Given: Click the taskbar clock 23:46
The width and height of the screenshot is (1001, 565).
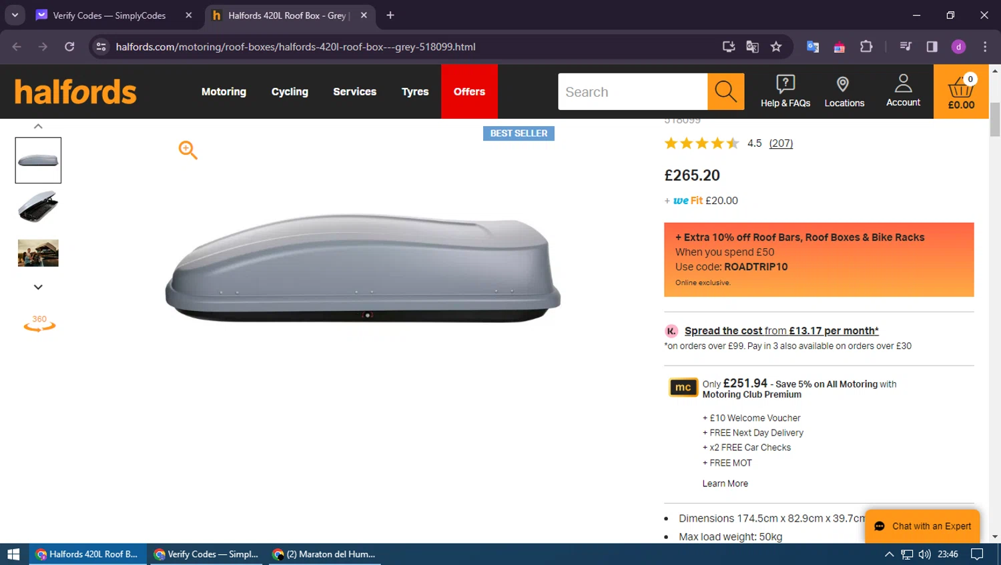Looking at the screenshot, I should tap(948, 554).
